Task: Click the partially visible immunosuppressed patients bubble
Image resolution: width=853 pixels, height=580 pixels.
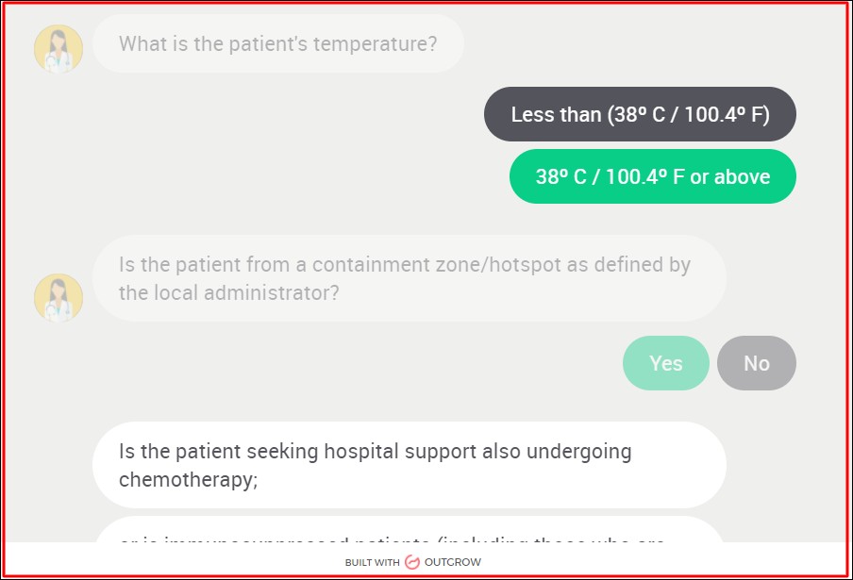Action: coord(409,536)
